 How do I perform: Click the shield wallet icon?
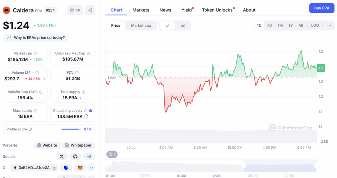point(66,168)
